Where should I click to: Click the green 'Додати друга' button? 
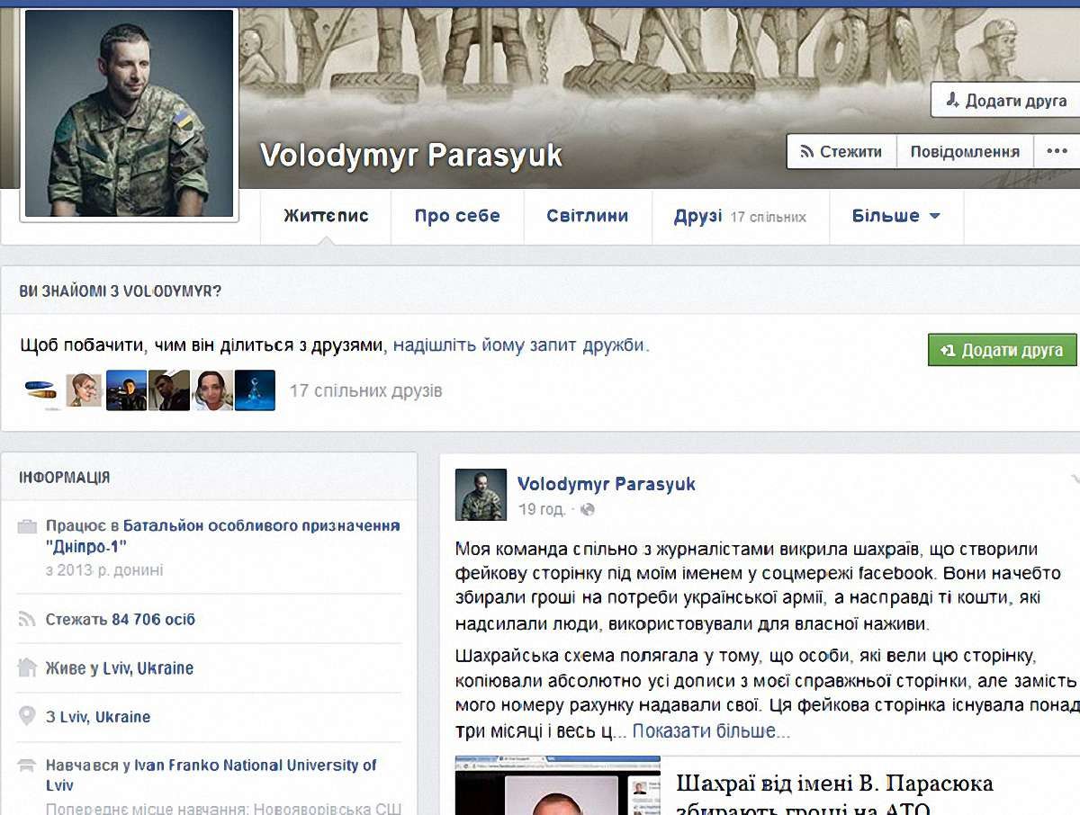[1003, 350]
